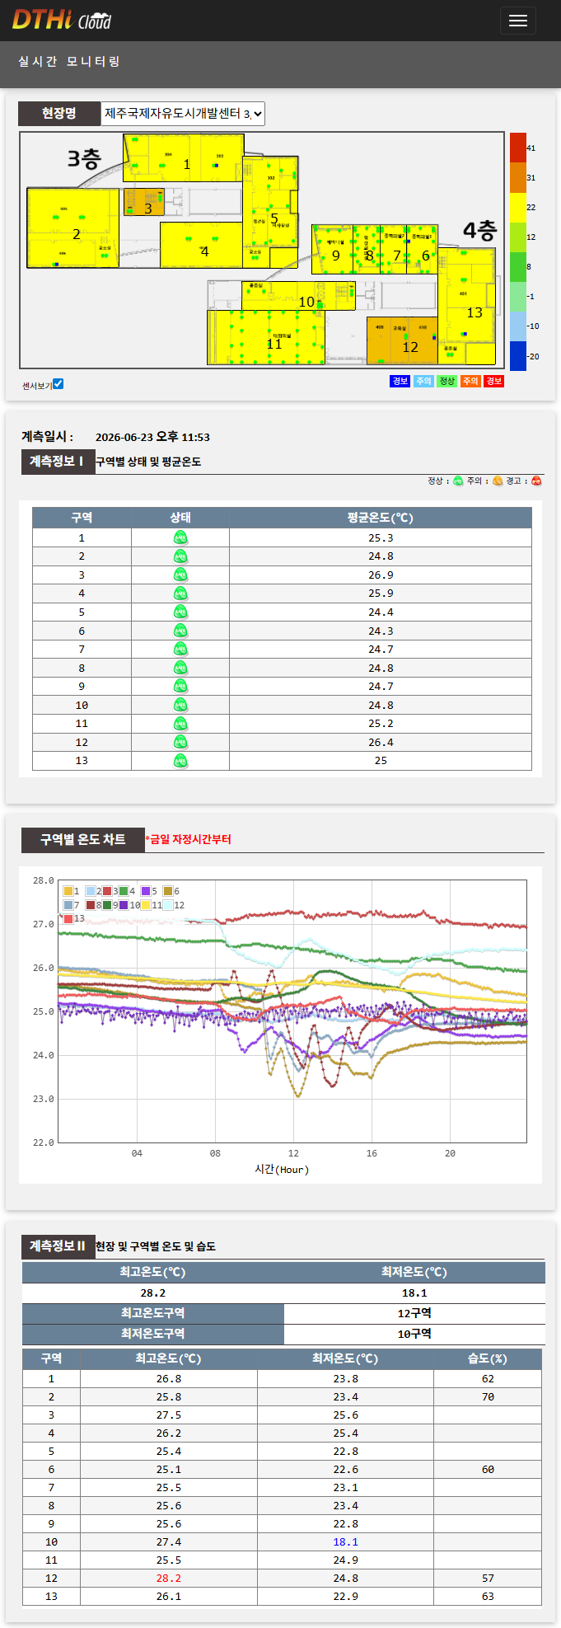Click the status icon for zone 12
The height and width of the screenshot is (1628, 561).
(180, 742)
